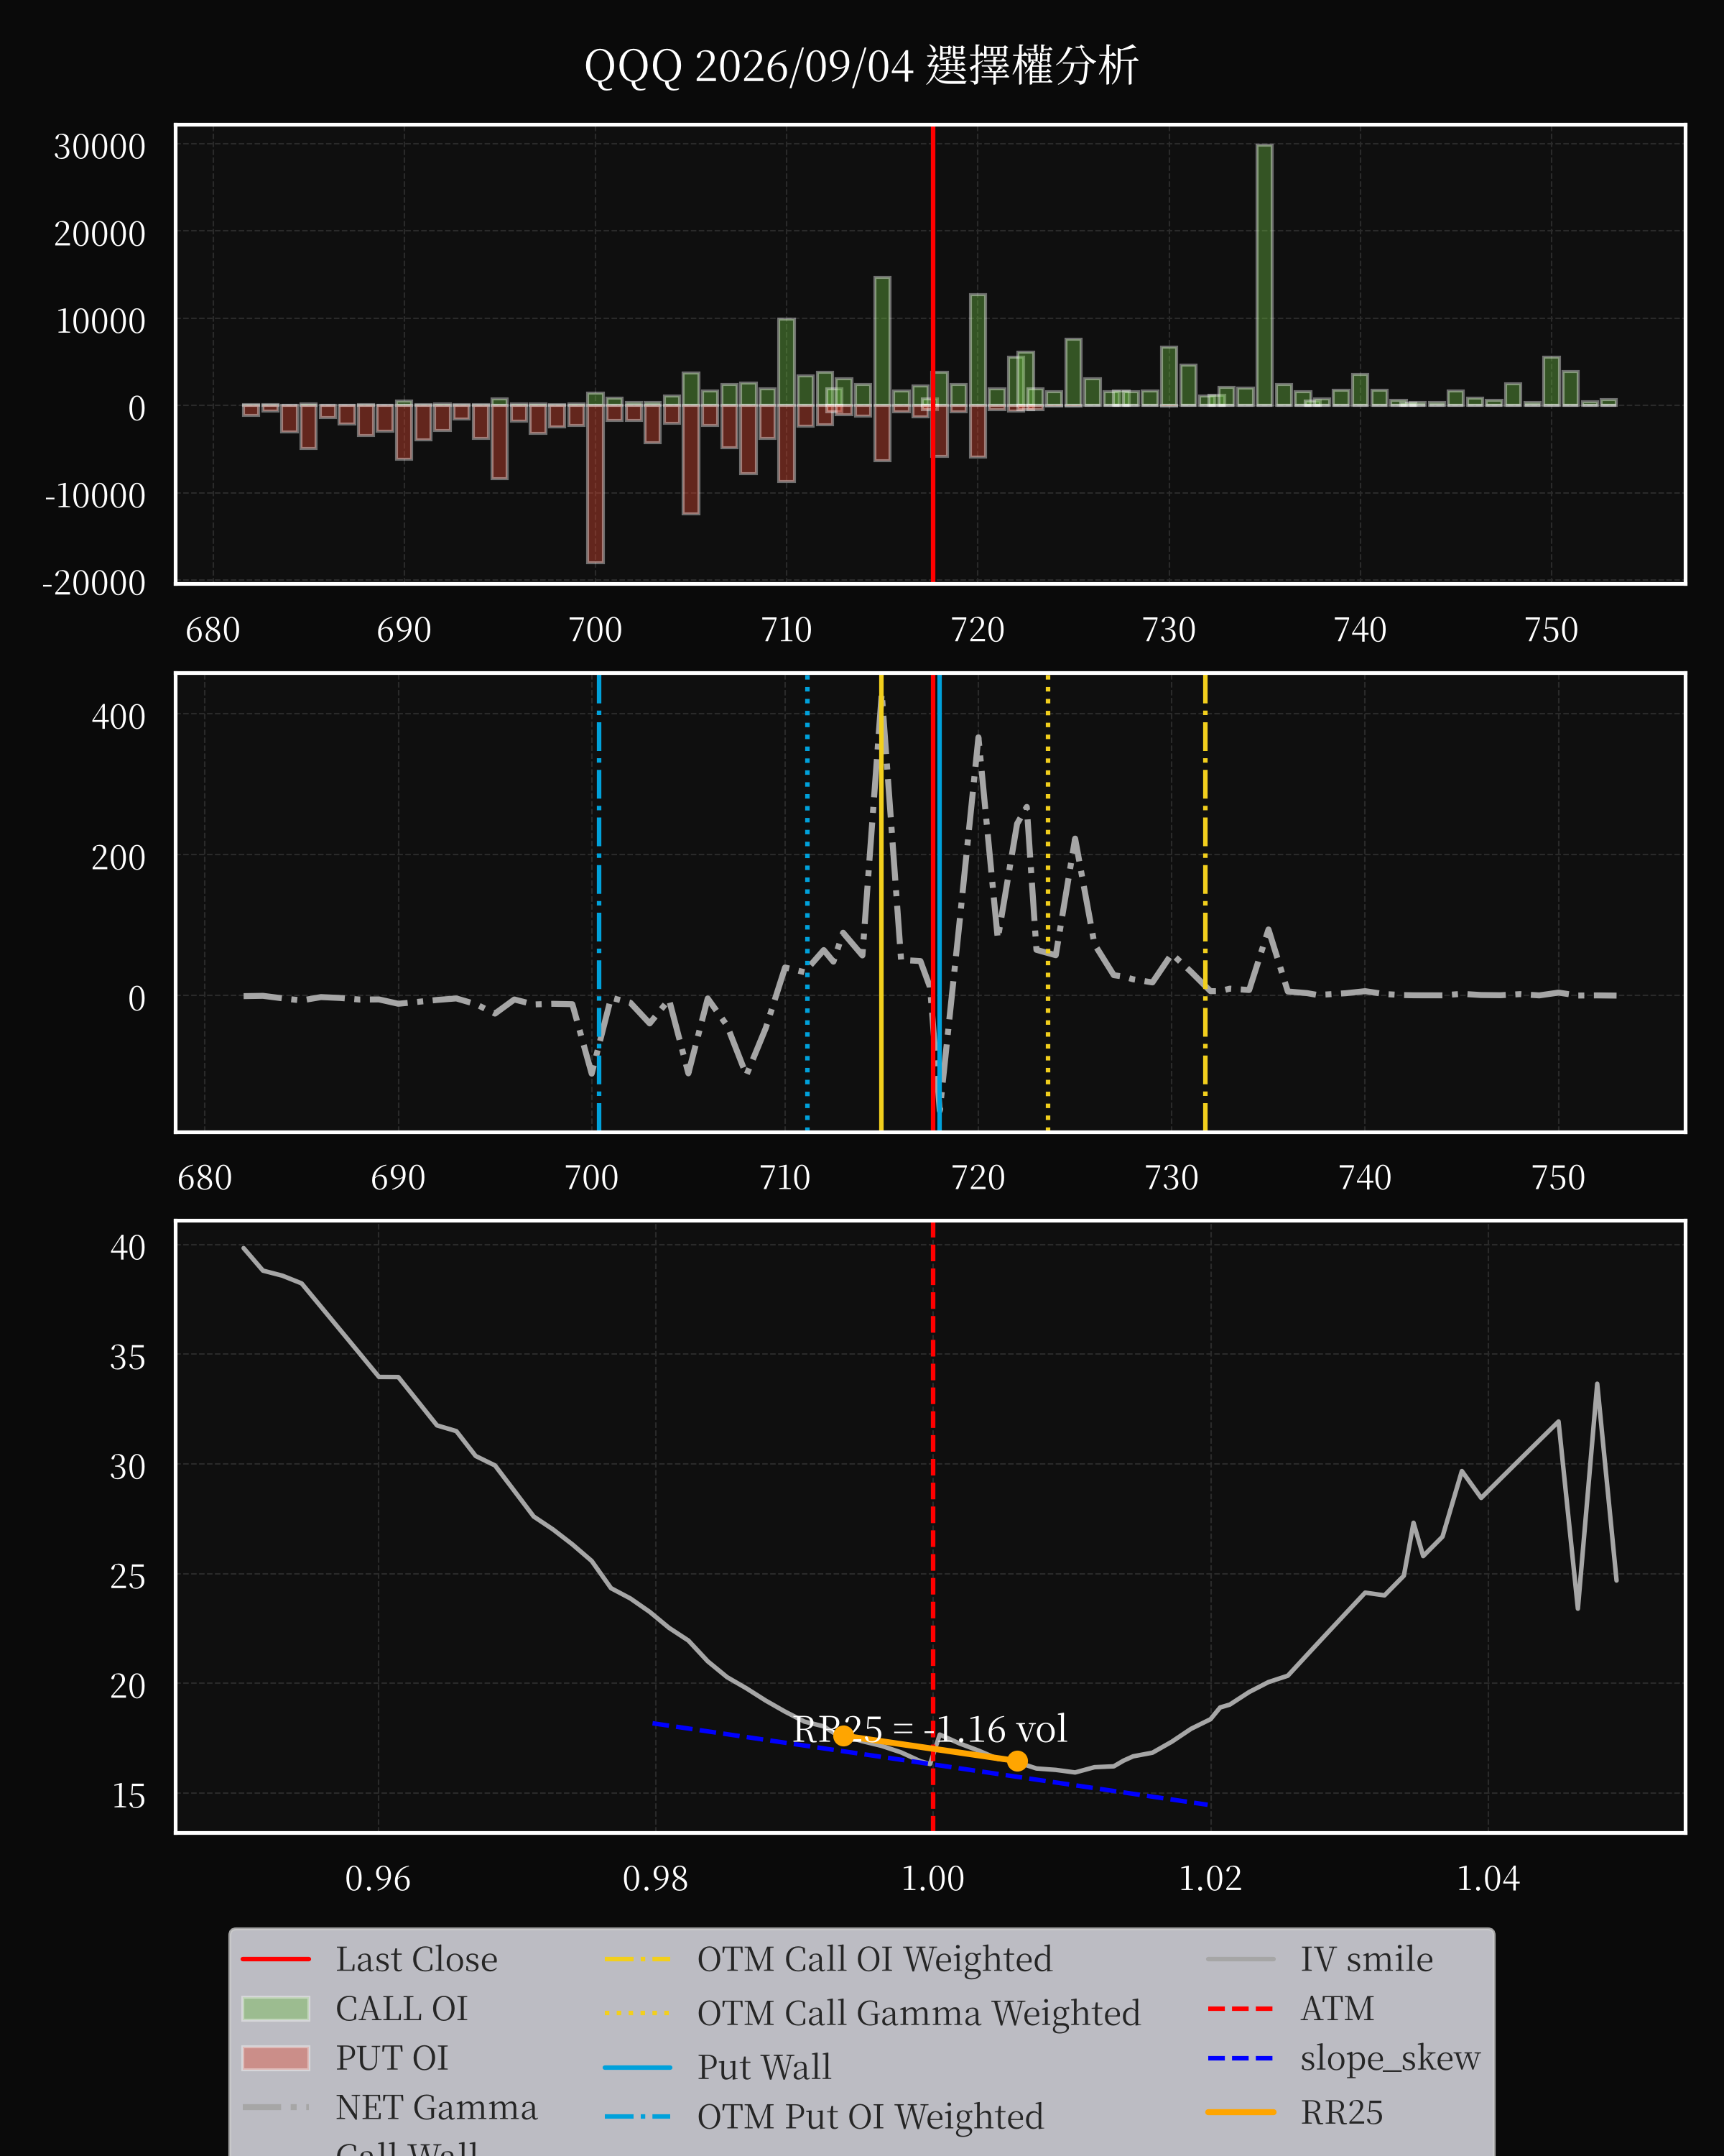Click the chart title QQQ 2026/09/04 選擇權分析
This screenshot has height=2156, width=1724.
[x=861, y=66]
